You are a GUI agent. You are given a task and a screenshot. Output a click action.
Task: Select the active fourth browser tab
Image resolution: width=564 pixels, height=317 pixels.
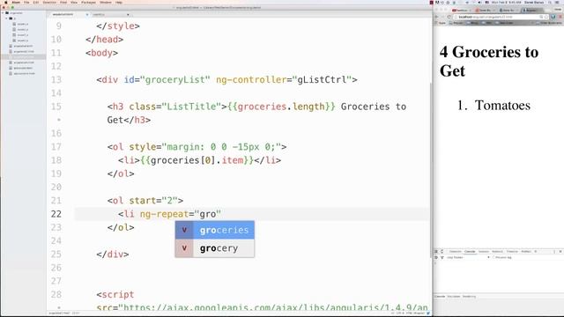[x=532, y=10]
